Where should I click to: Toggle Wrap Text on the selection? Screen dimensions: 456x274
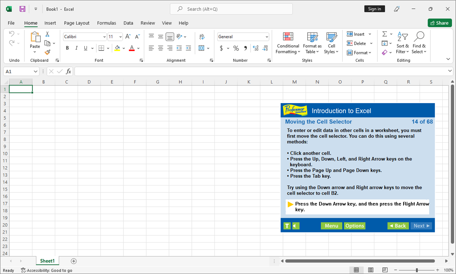202,36
